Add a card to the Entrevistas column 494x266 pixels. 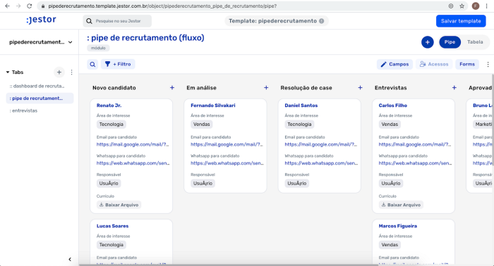tap(454, 88)
